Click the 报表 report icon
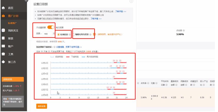 point(3,38)
